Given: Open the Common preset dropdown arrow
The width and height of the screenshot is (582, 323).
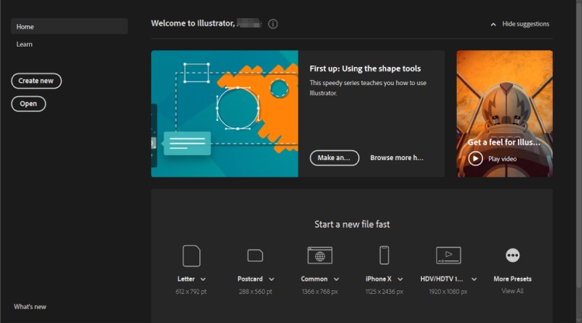Looking at the screenshot, I should (x=336, y=279).
